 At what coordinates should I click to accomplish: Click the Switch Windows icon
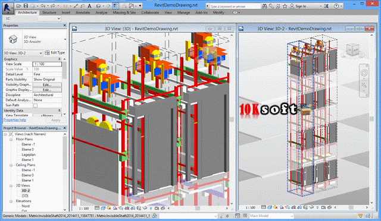click(132, 6)
